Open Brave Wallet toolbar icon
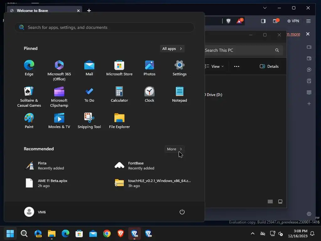 coord(276,21)
